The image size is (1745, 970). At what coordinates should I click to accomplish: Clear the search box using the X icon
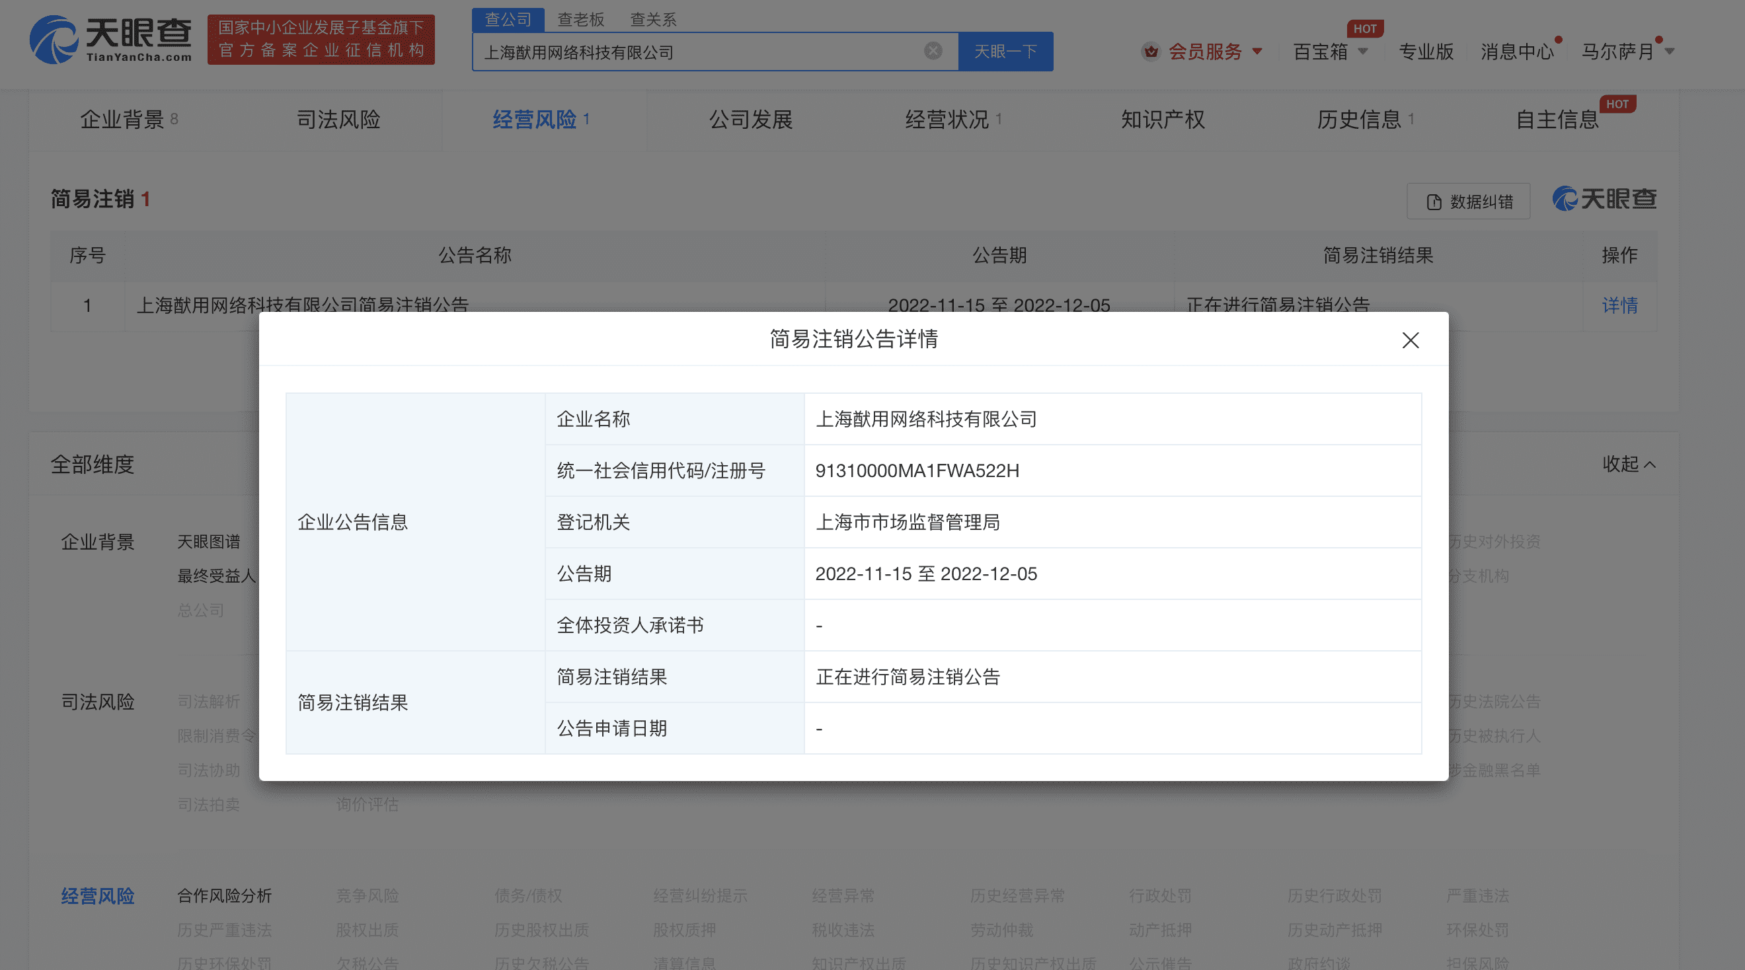933,50
